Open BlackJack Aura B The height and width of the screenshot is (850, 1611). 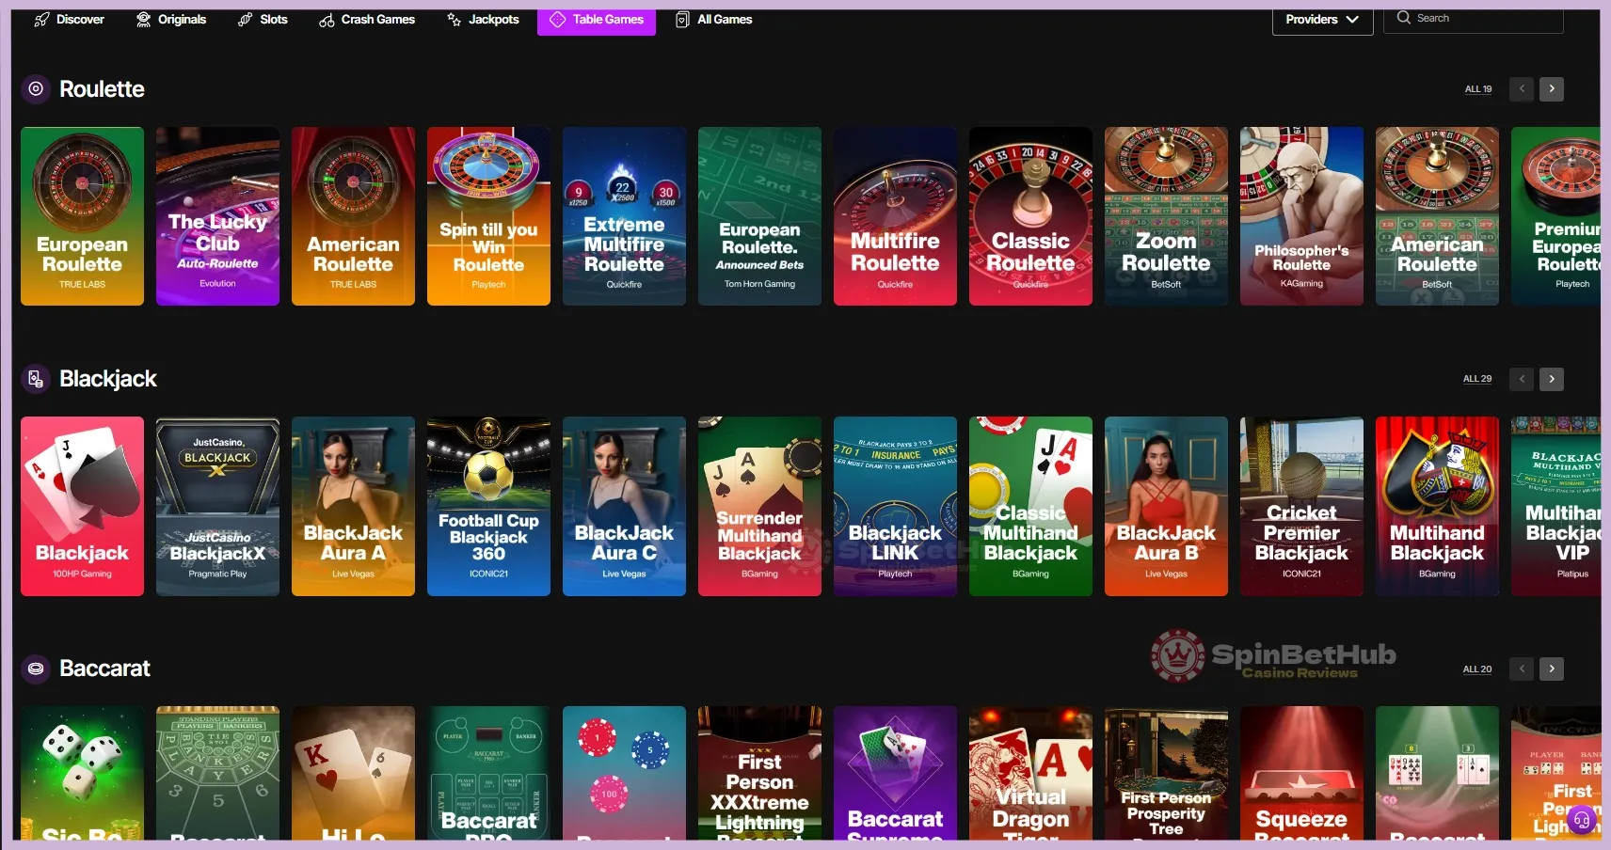[x=1166, y=506]
